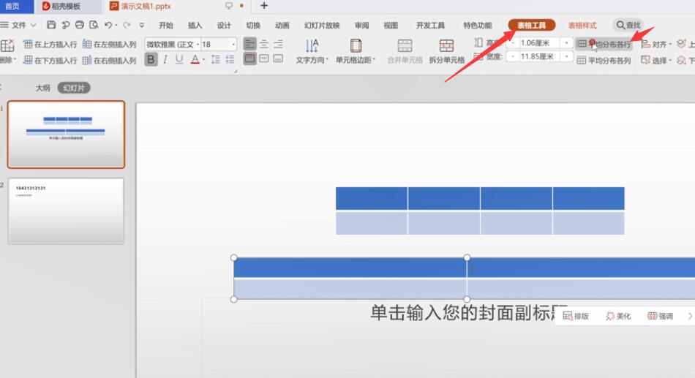Switch to the 幻灯片放映 (Slide Show) tab

[322, 26]
